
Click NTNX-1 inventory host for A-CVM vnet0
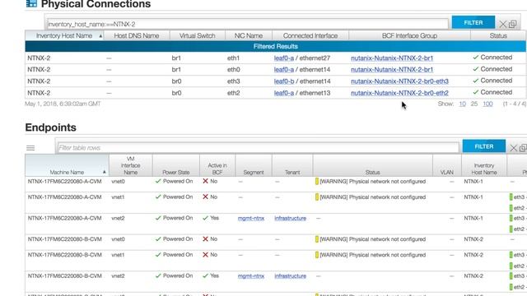tap(473, 182)
